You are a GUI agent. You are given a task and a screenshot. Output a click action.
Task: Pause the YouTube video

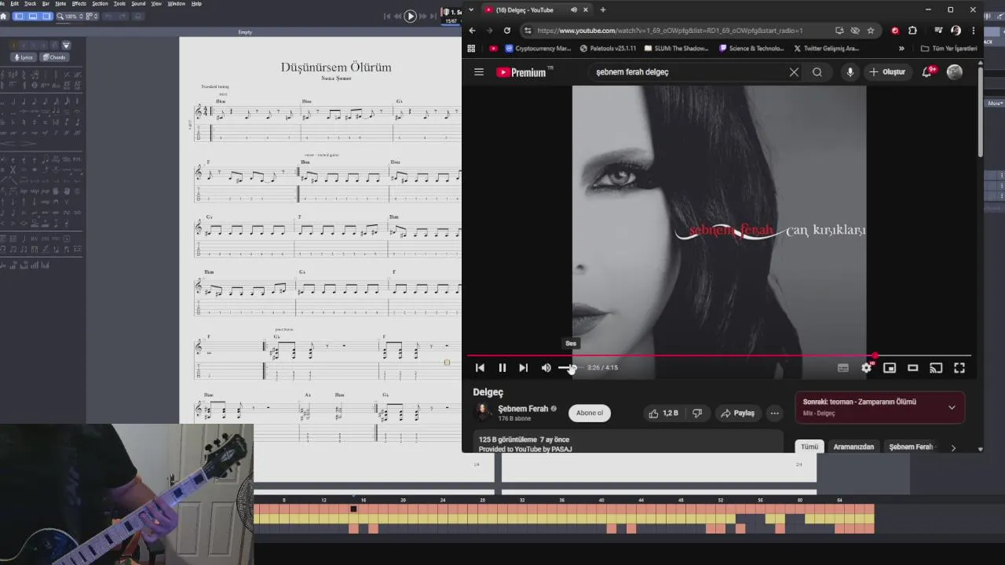[502, 367]
